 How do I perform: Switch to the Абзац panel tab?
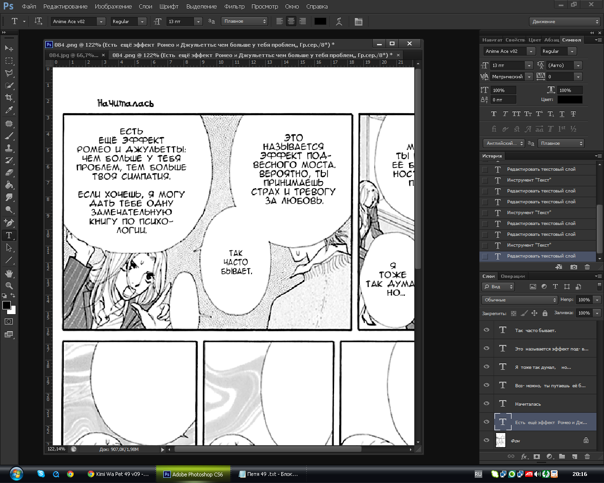click(551, 40)
